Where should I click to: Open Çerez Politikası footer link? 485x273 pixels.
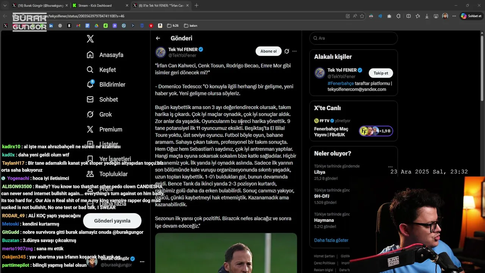pos(325,263)
